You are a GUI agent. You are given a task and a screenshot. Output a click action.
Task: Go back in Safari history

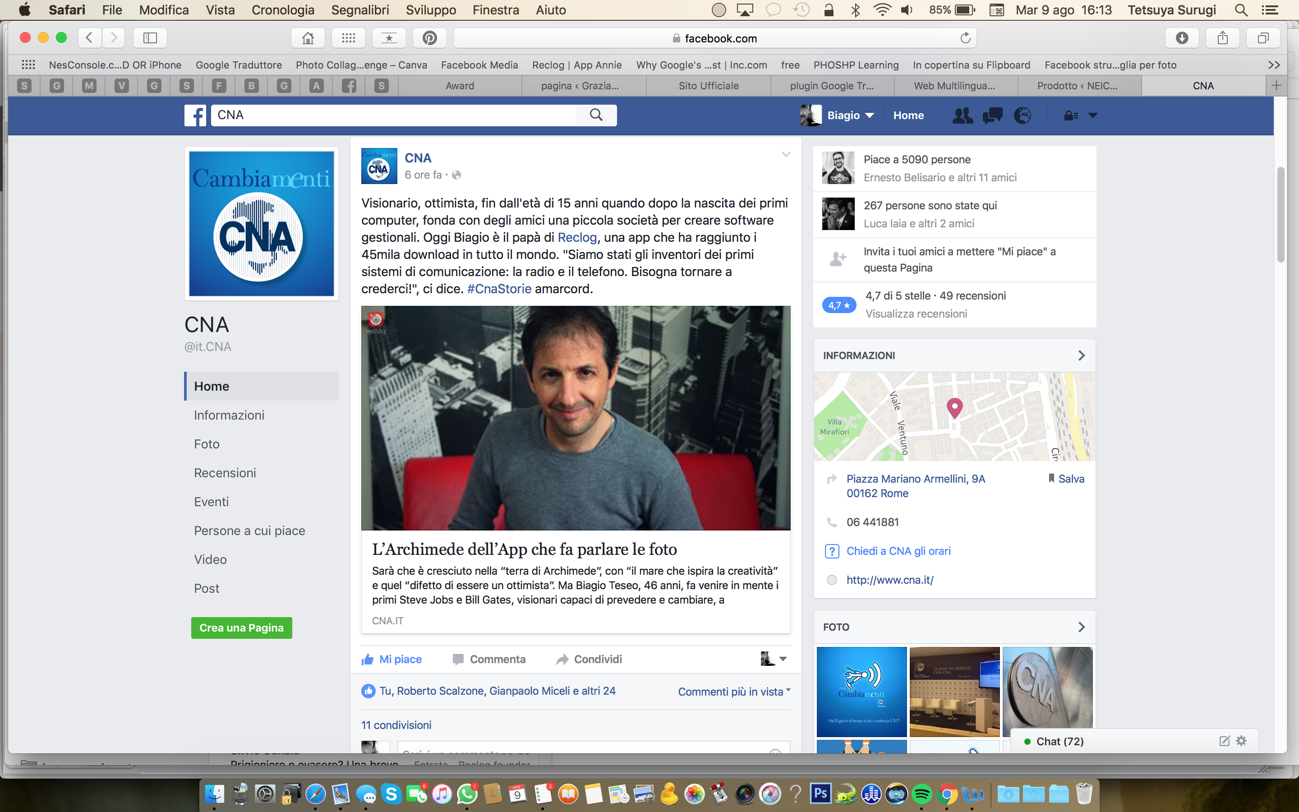point(90,38)
